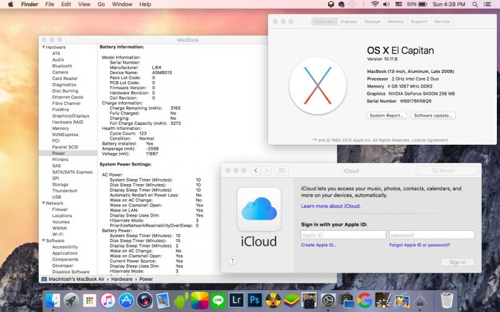Image resolution: width=500 pixels, height=312 pixels.
Task: Collapse the Network section in sidebar
Action: (43, 203)
